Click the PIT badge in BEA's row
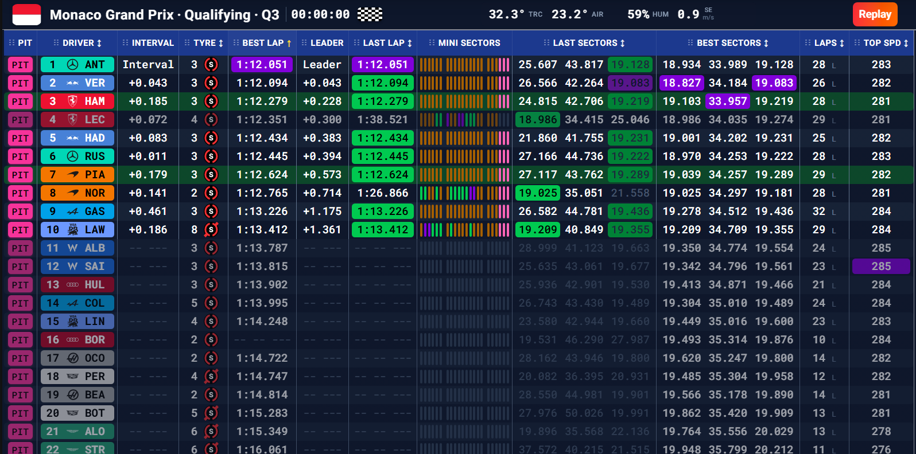The image size is (916, 454). 21,395
